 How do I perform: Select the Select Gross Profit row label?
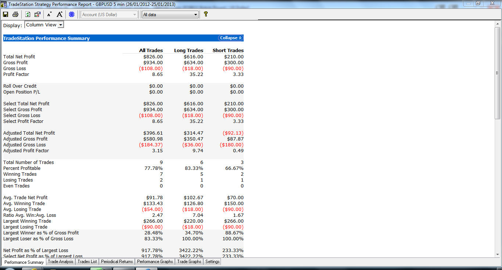click(23, 110)
